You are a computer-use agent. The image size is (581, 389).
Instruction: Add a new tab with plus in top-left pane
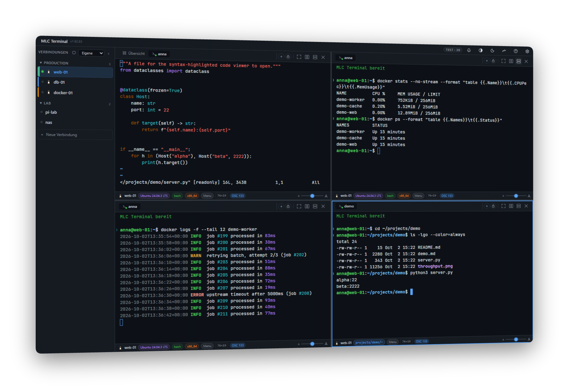click(x=281, y=57)
